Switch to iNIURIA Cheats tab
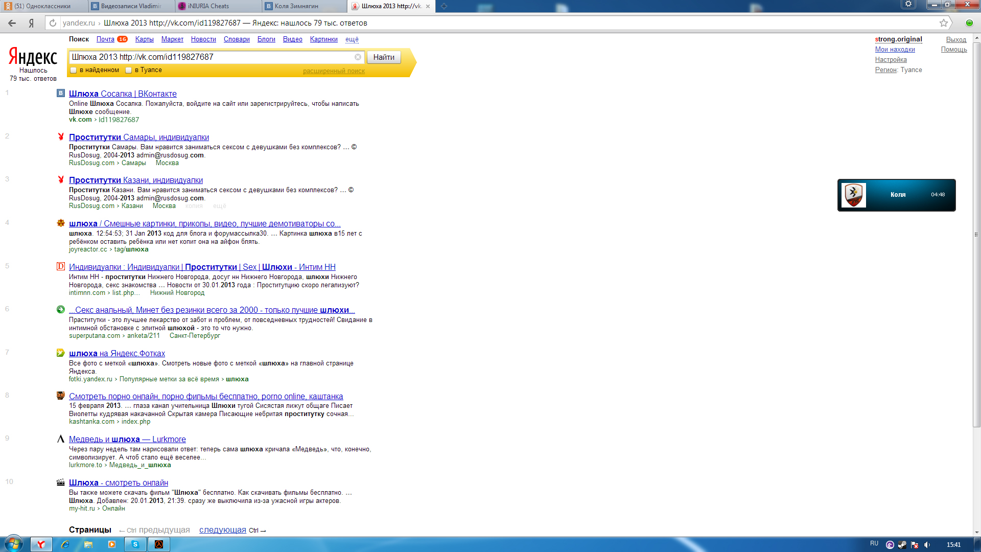The width and height of the screenshot is (981, 552). click(x=218, y=6)
